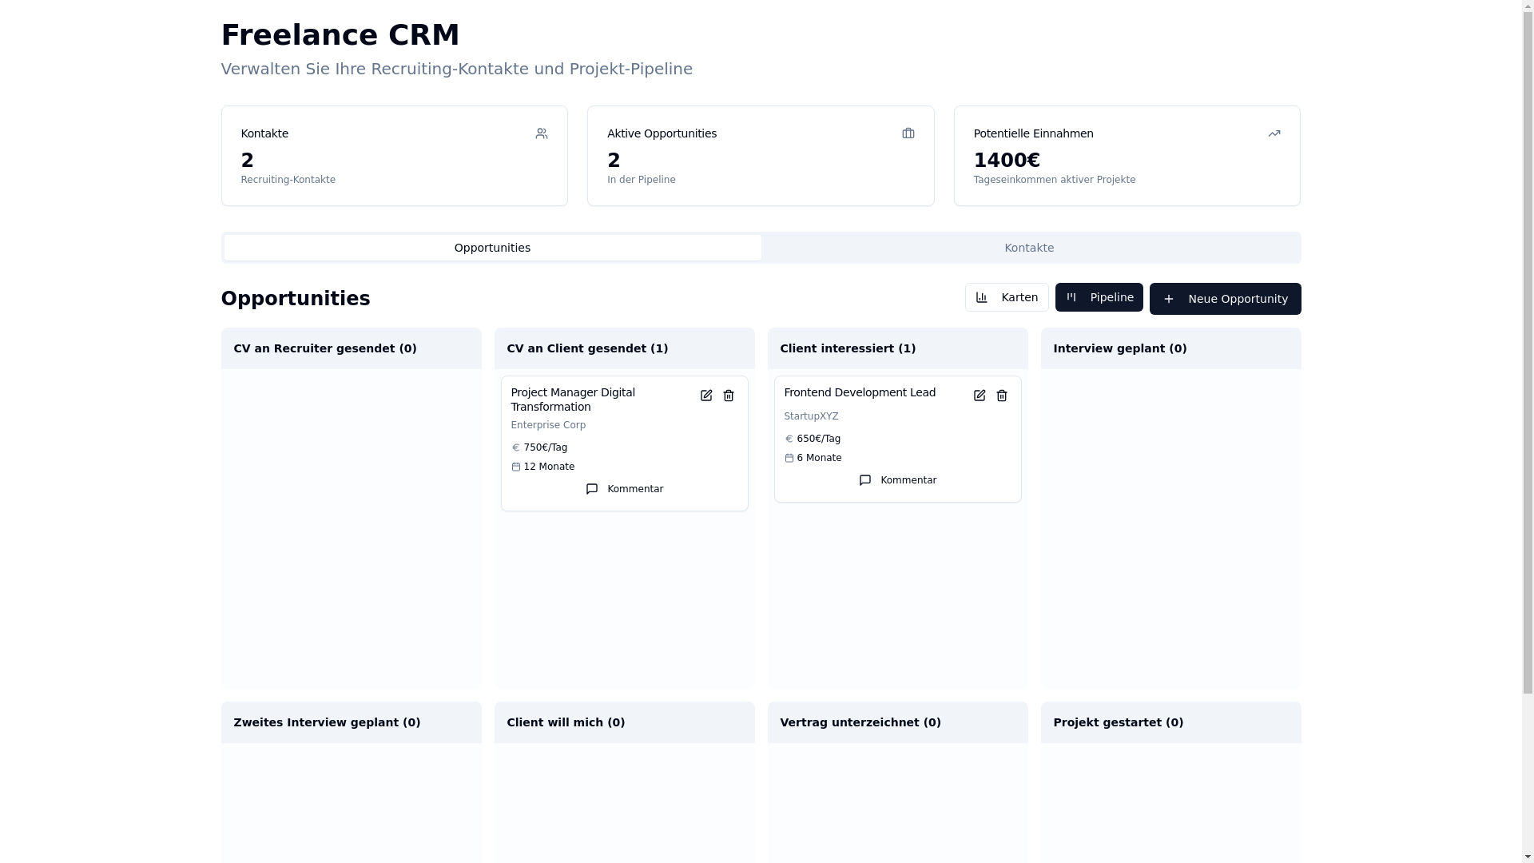Click the 650€/Tag rate
The width and height of the screenshot is (1534, 863).
click(x=819, y=439)
